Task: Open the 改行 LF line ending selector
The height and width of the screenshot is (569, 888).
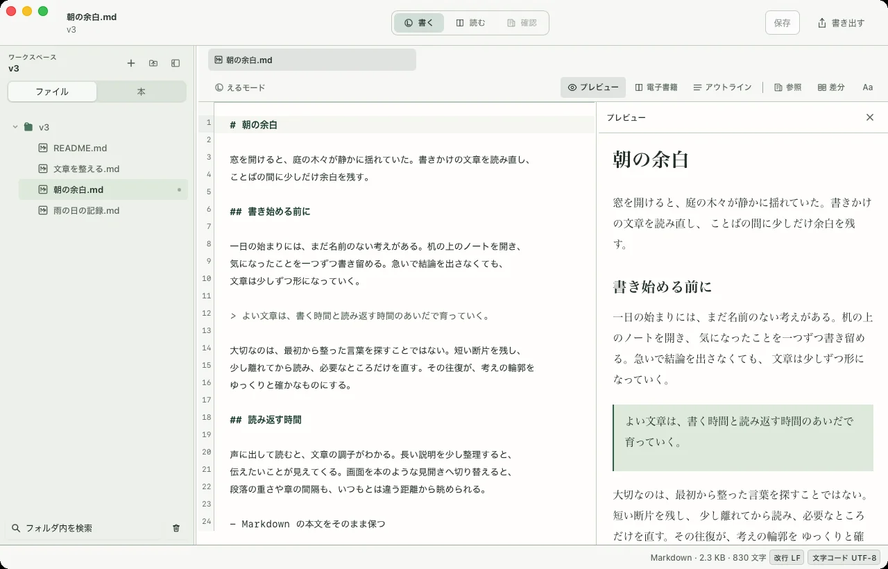Action: (787, 557)
